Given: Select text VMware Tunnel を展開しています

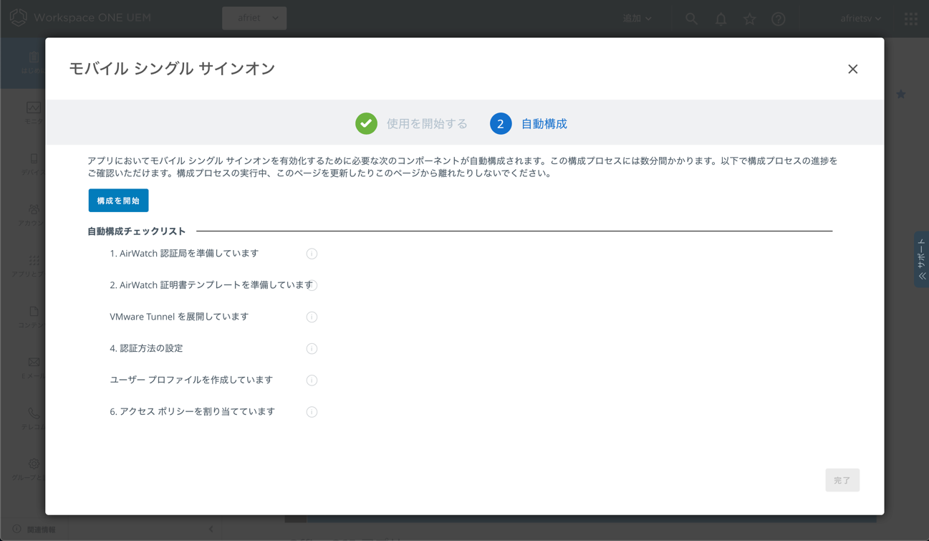Looking at the screenshot, I should click(179, 317).
